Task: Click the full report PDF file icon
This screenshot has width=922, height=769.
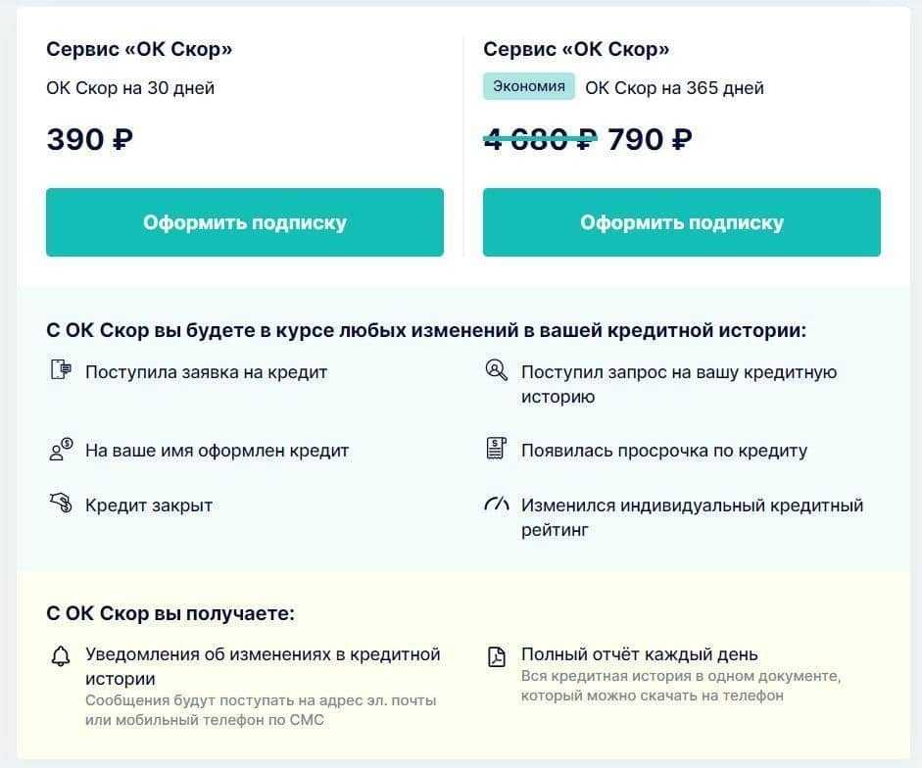Action: (x=497, y=656)
